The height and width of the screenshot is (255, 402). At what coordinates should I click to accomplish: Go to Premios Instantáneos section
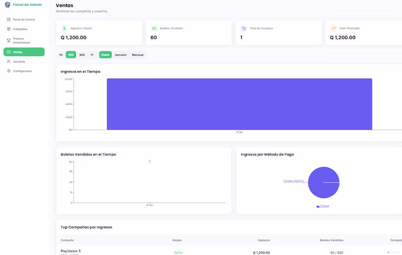(x=24, y=41)
